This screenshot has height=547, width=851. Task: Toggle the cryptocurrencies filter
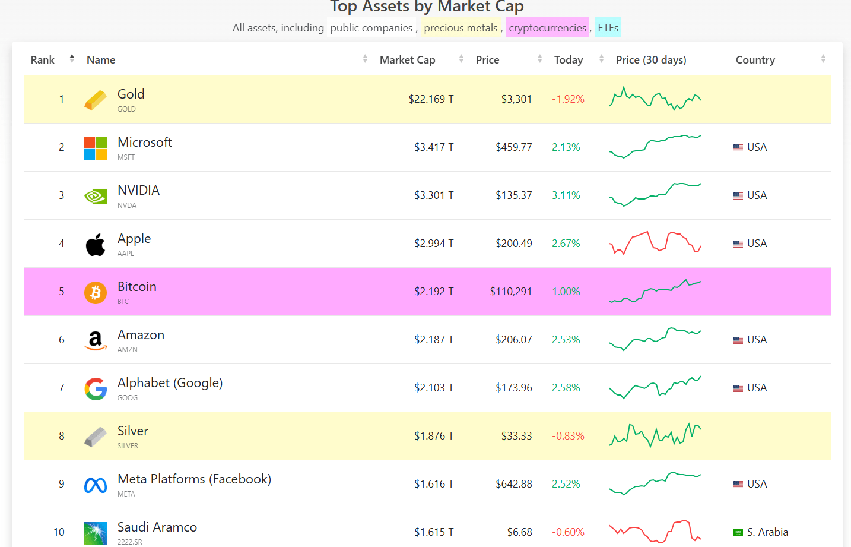(x=547, y=27)
